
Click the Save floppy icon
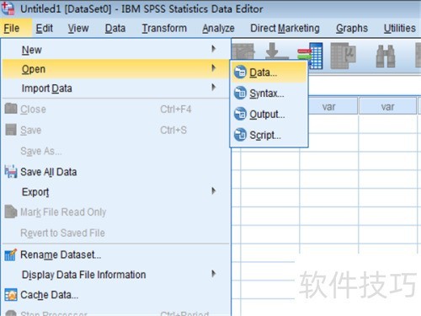click(x=11, y=130)
